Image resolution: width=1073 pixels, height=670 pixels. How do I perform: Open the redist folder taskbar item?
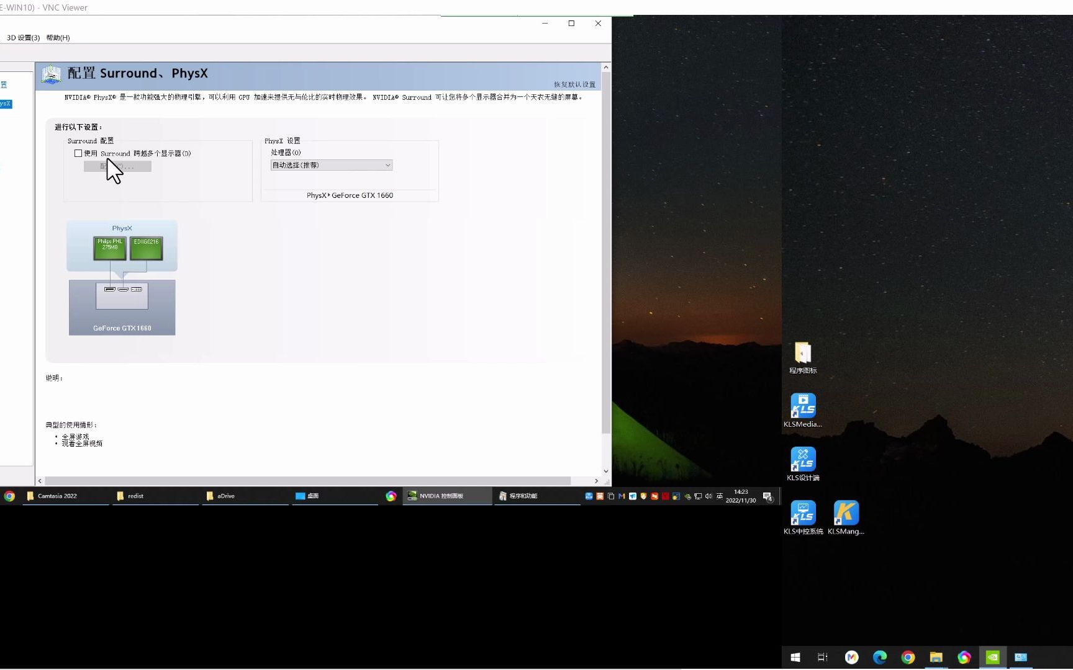coord(156,496)
